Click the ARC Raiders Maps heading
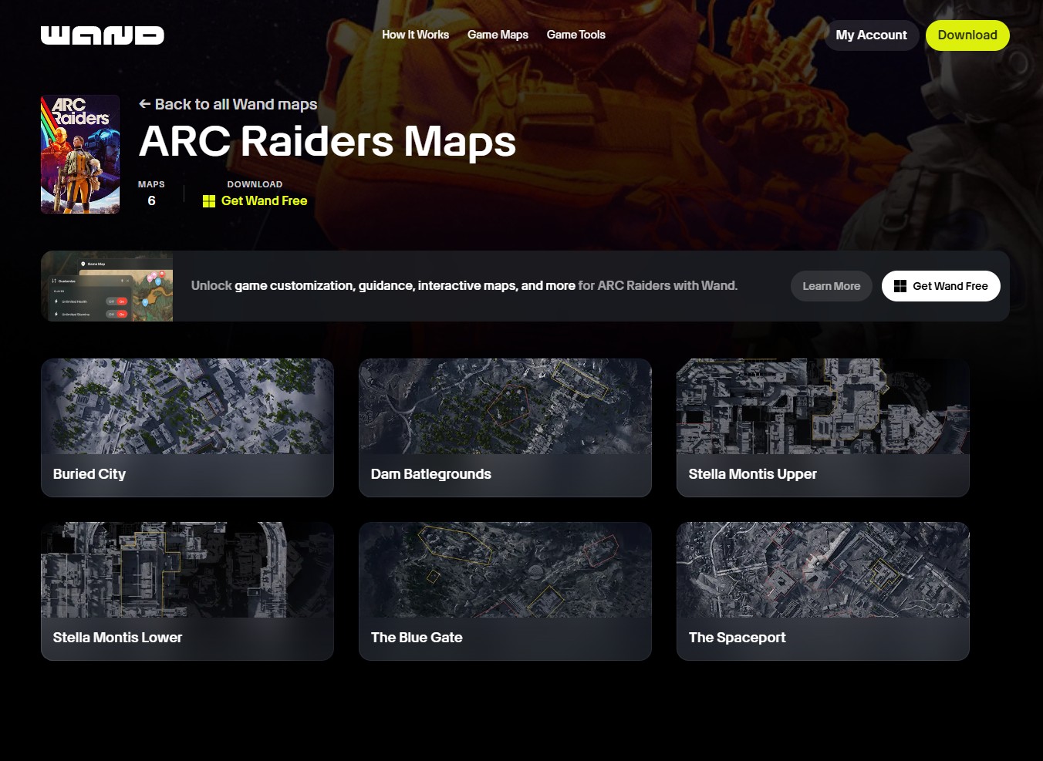The image size is (1043, 761). [x=328, y=142]
